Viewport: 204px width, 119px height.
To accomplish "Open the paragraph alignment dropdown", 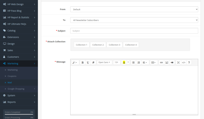I will pyautogui.click(x=145, y=62).
